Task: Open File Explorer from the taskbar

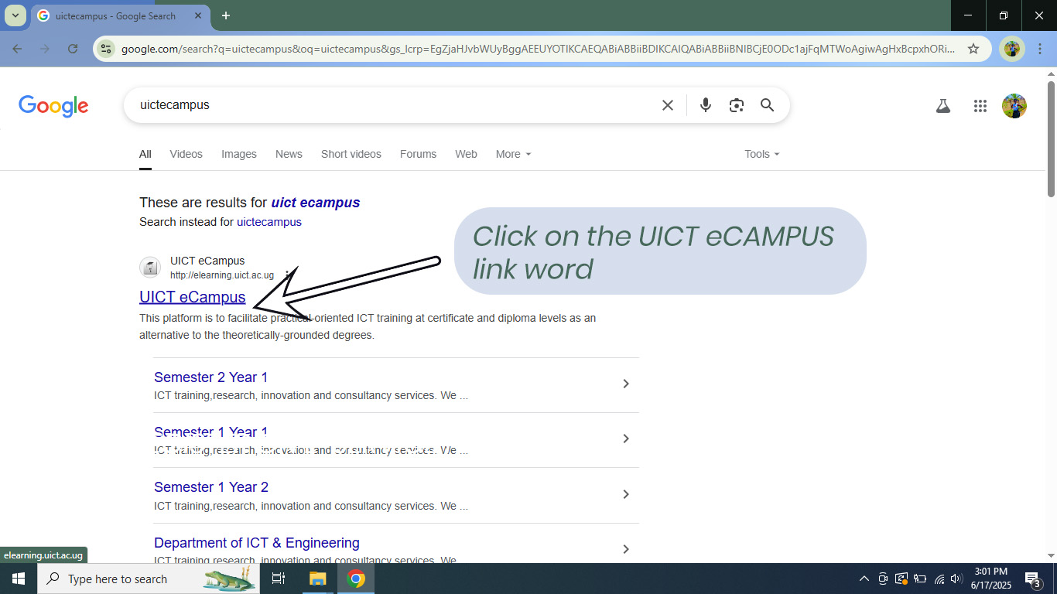Action: pyautogui.click(x=318, y=579)
